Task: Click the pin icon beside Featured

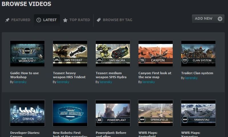Action: [x=7, y=20]
